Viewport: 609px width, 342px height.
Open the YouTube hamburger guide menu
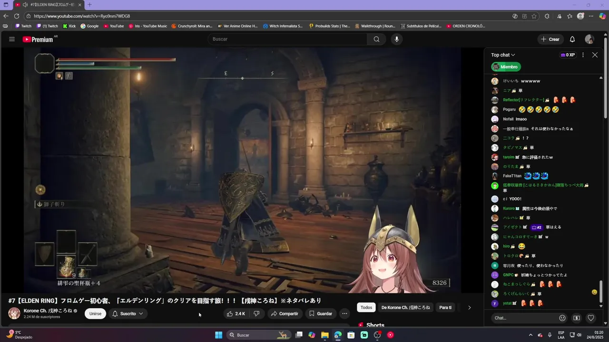click(x=12, y=39)
